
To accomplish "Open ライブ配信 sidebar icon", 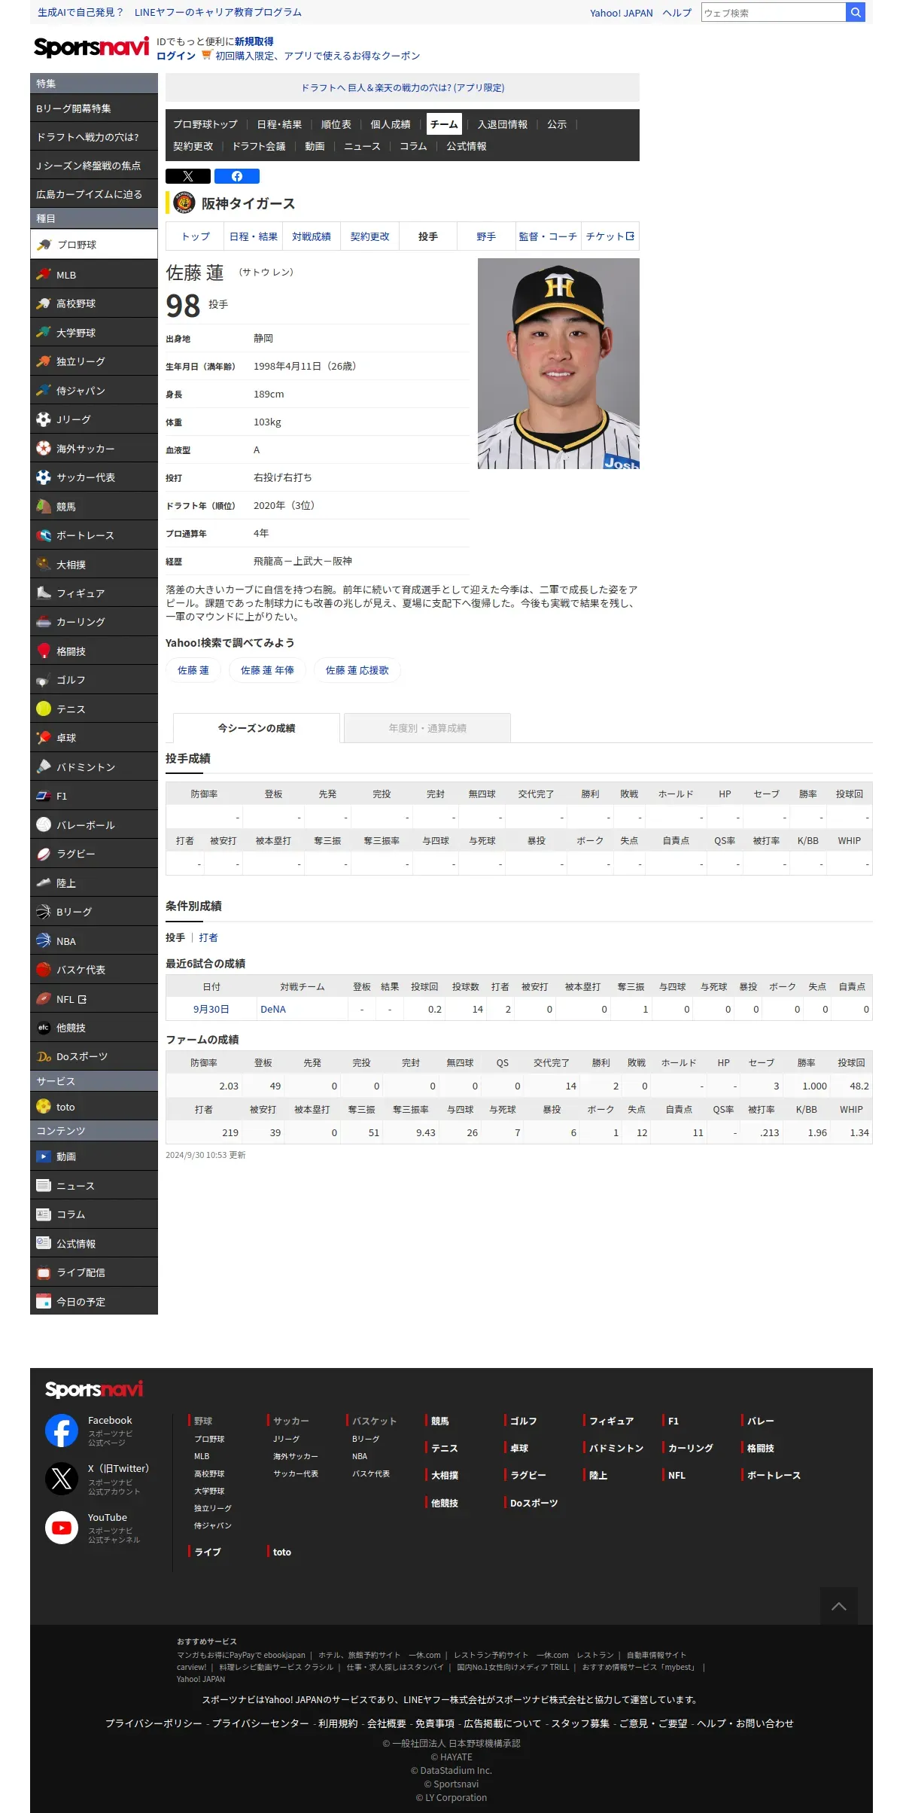I will (44, 1272).
